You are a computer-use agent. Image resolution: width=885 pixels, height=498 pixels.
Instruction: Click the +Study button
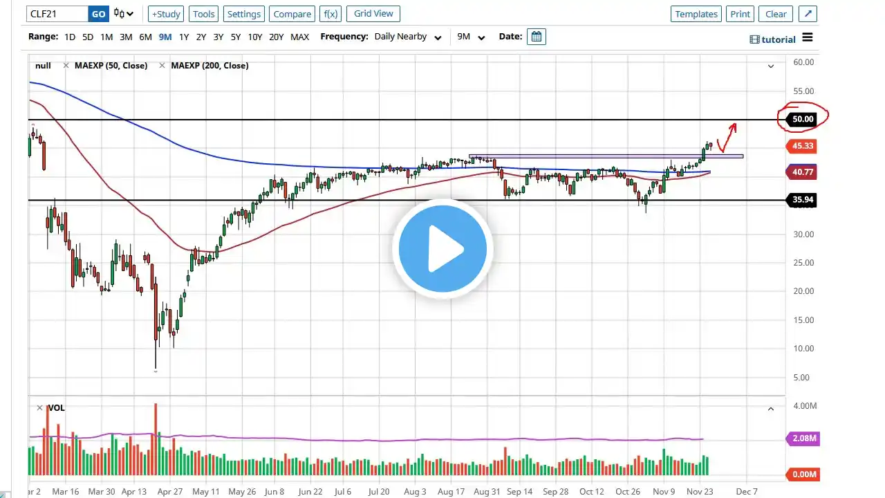tap(166, 14)
